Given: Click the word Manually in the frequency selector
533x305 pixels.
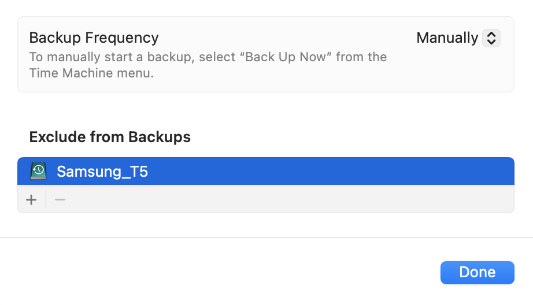Looking at the screenshot, I should (x=447, y=38).
